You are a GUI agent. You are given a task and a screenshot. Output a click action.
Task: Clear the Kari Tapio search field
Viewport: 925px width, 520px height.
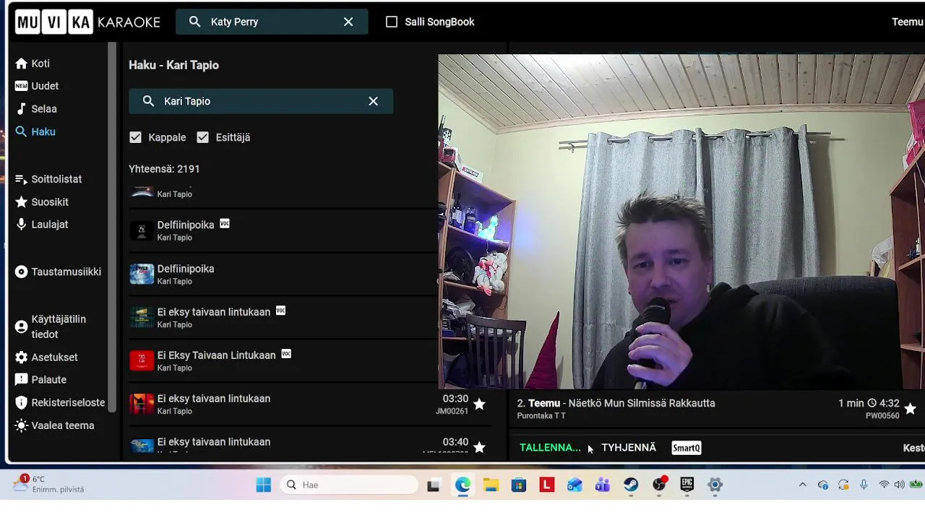pos(373,101)
